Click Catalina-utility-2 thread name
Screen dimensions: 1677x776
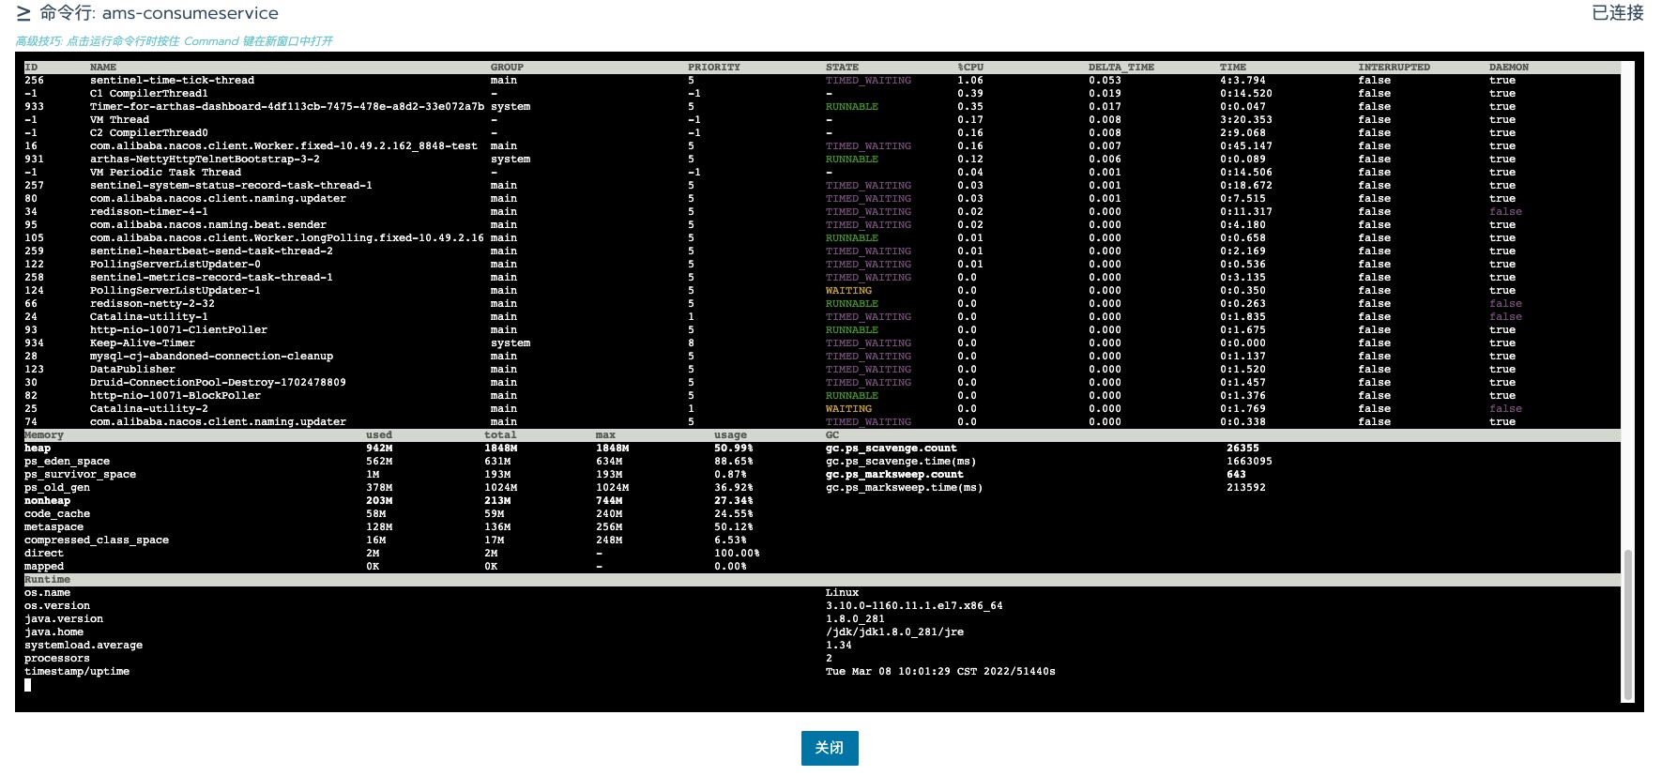coord(149,409)
